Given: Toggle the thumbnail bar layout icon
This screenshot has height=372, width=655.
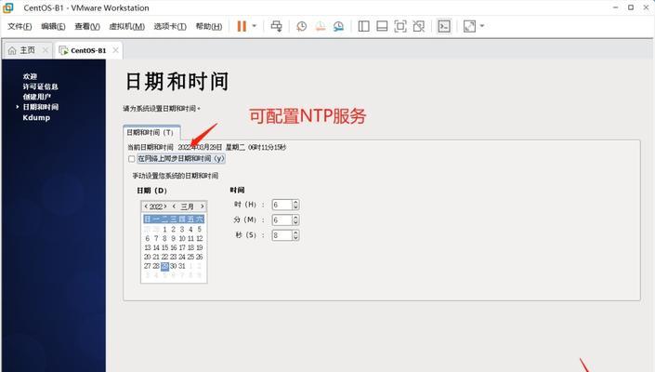Looking at the screenshot, I should 382,26.
